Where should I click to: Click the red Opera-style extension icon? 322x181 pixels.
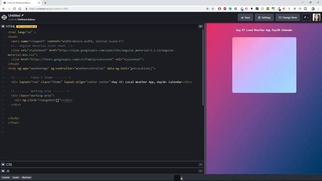coord(219,9)
